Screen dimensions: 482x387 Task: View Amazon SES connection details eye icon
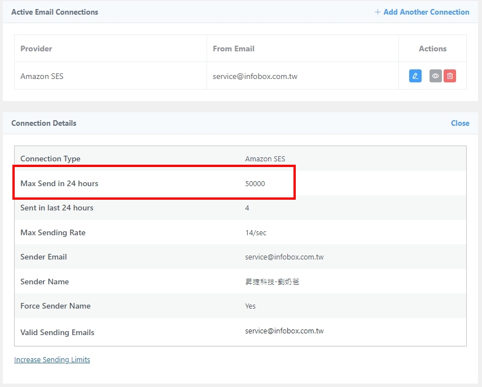pyautogui.click(x=435, y=76)
